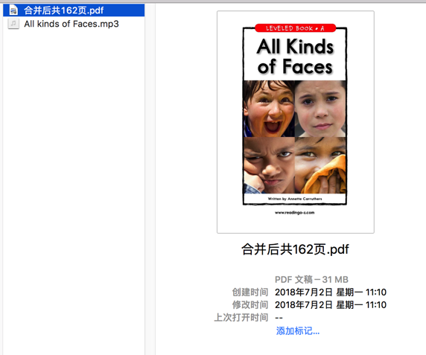
Task: Select All kinds of Faces.mp3 file name
Action: (71, 24)
